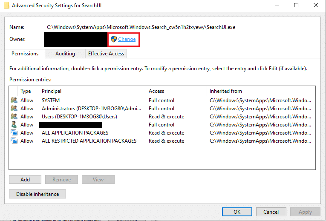Click Read & execute for ALL RESTRICTED APPLICATION PACKAGES
Viewport: 326px width, 221px height.
coord(167,141)
